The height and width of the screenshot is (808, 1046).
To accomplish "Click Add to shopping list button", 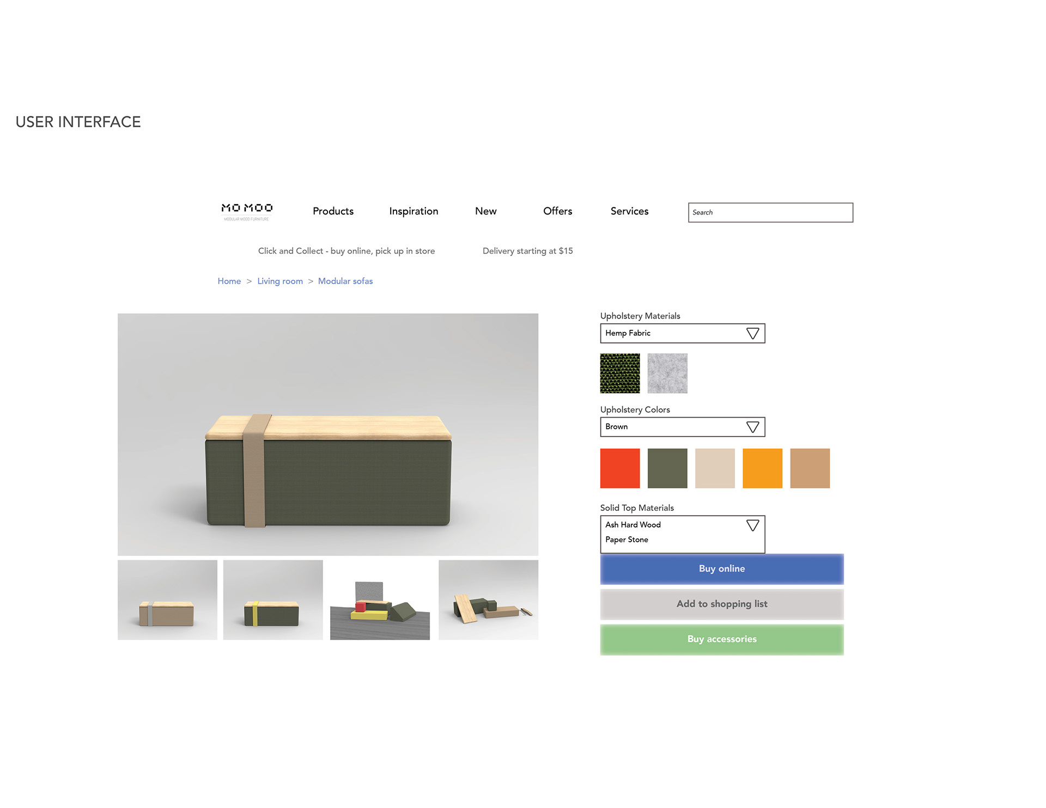I will pyautogui.click(x=721, y=604).
